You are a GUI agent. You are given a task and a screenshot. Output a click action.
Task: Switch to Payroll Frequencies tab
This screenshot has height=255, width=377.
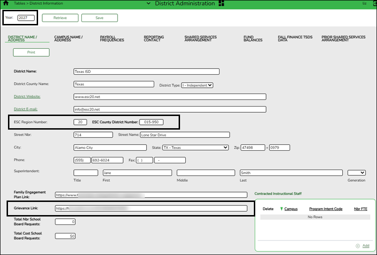click(x=112, y=39)
